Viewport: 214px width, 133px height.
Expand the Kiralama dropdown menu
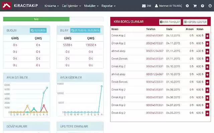pyautogui.click(x=51, y=6)
